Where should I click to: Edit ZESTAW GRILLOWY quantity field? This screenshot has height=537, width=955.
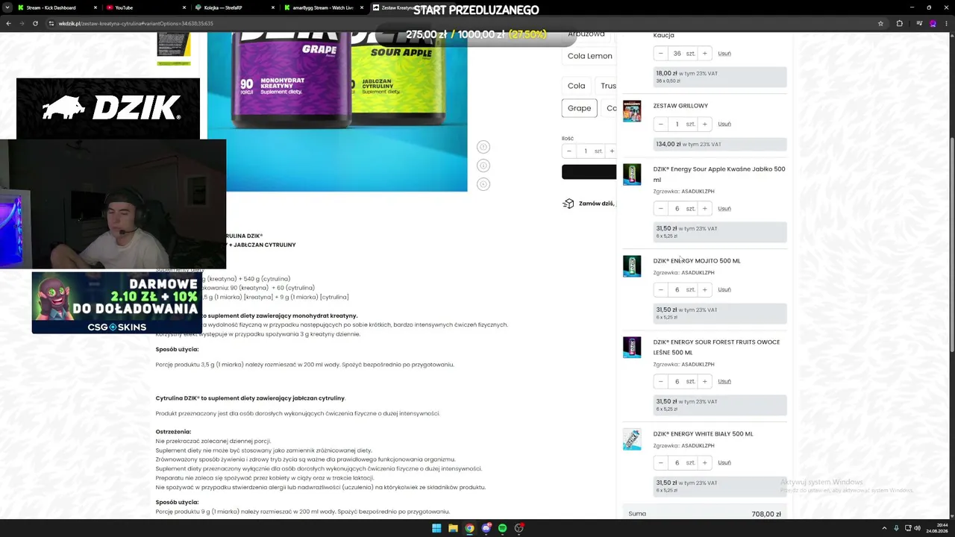tap(682, 124)
